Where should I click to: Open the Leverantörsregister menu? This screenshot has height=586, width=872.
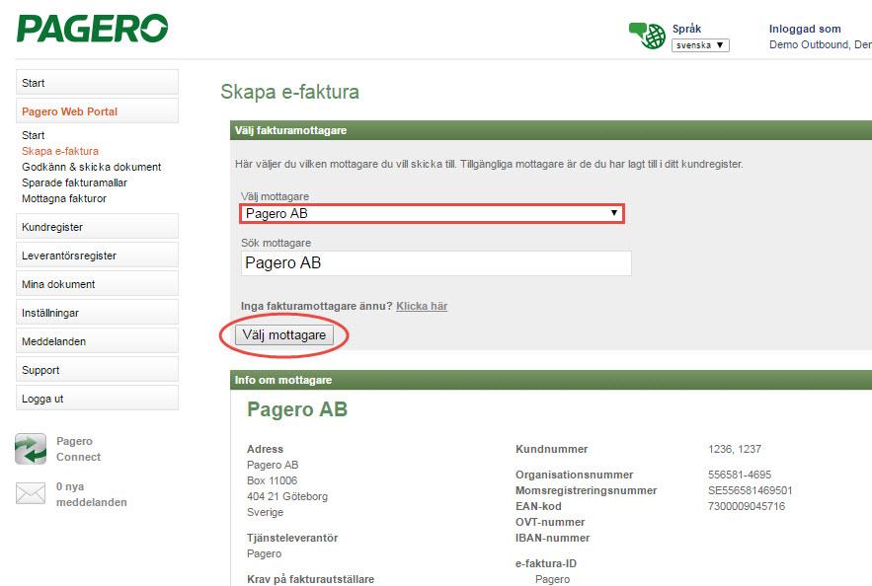[98, 256]
